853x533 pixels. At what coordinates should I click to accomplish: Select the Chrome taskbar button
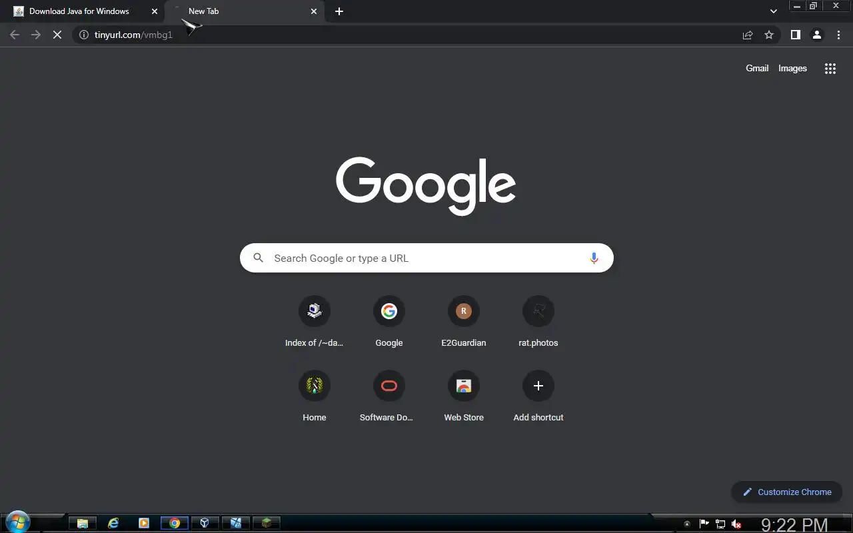click(x=175, y=523)
